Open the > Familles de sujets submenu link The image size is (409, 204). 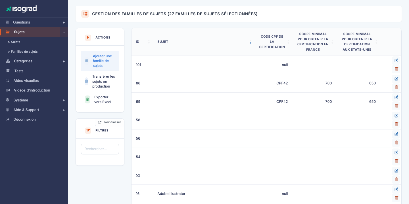pos(23,52)
